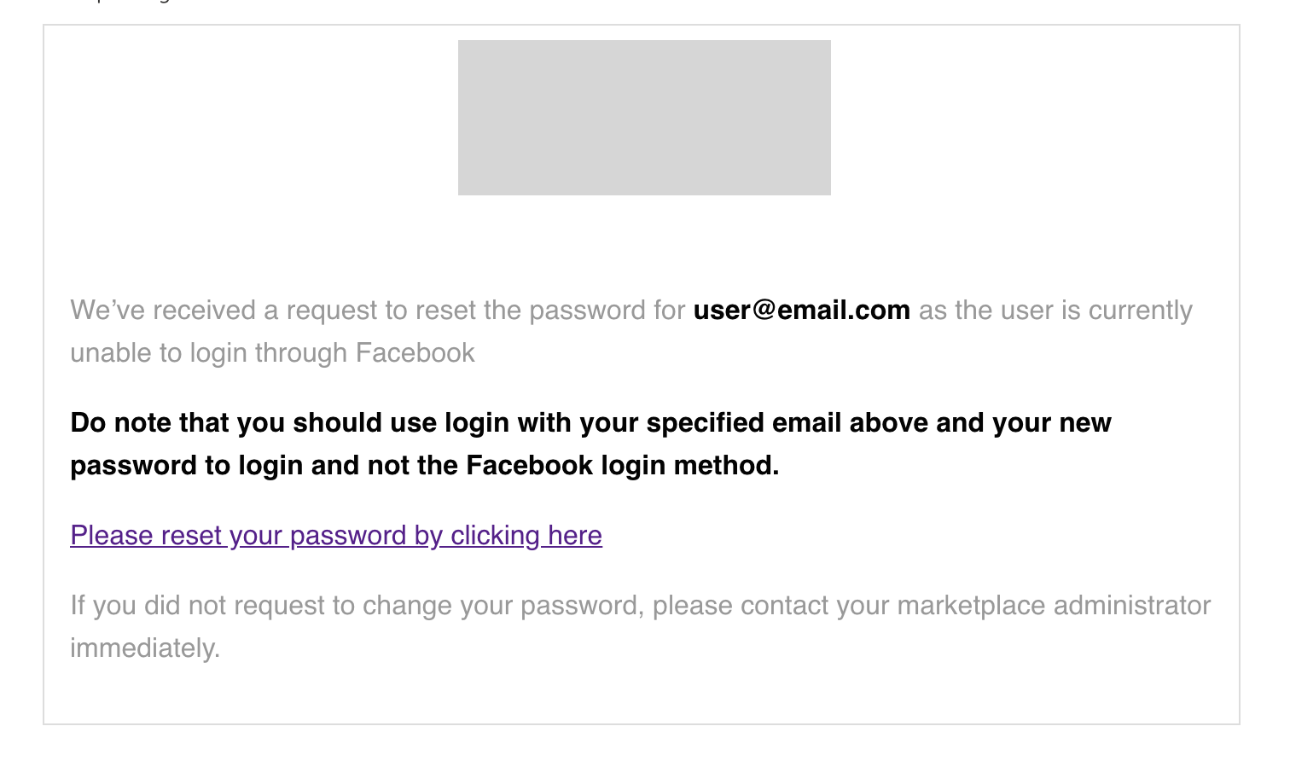Select the bold user@email.com address
The image size is (1290, 761).
(x=802, y=311)
